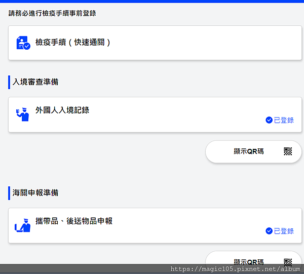Click the 請務必進行檢疫手續事前登錄 notice text

coord(52,13)
